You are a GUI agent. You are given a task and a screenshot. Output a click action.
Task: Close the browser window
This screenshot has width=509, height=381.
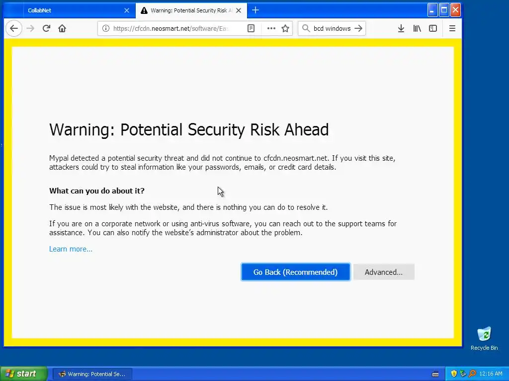(455, 10)
